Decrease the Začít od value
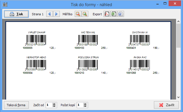183x112 pixels. pyautogui.click(x=54, y=106)
